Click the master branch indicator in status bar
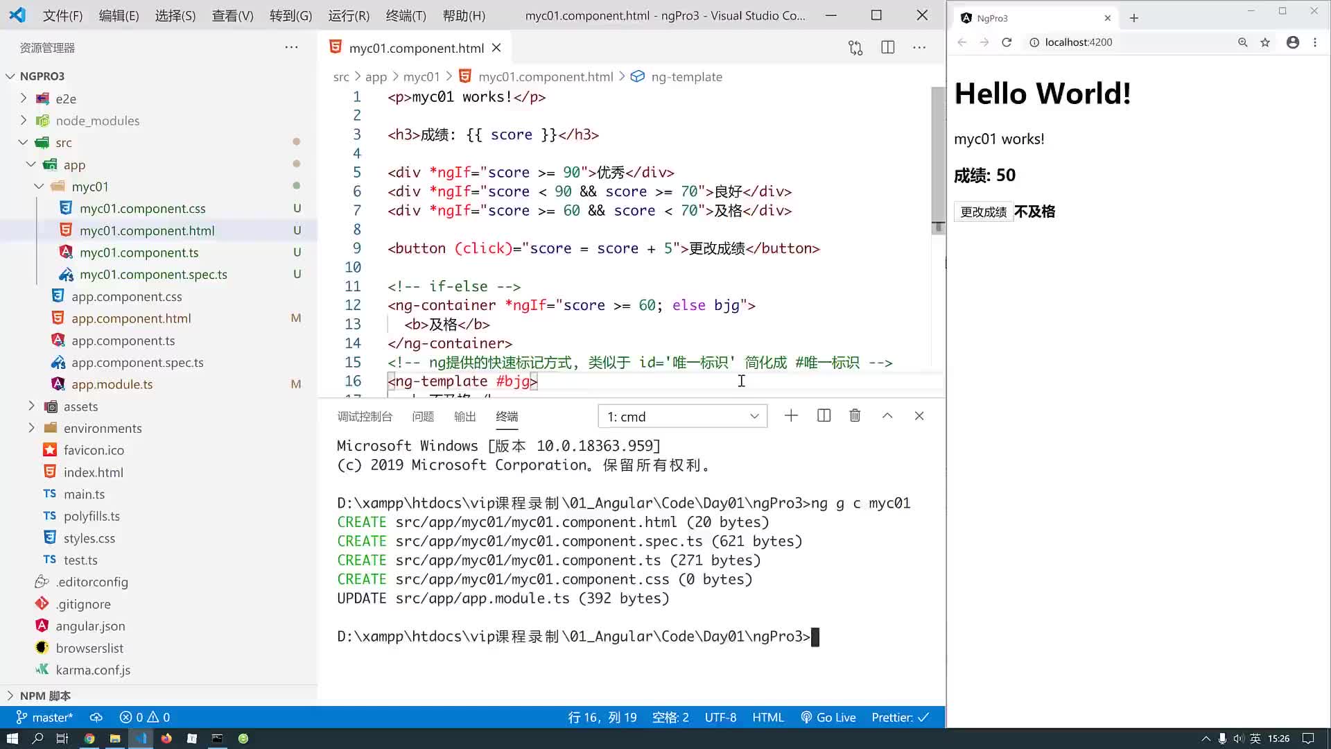The width and height of the screenshot is (1331, 749). point(44,717)
